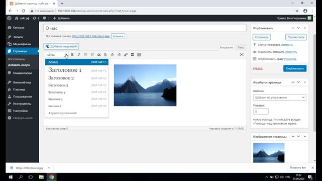Enable distraction-free fullscreen mode
Viewport: 322px width, 181px height.
[x=242, y=55]
